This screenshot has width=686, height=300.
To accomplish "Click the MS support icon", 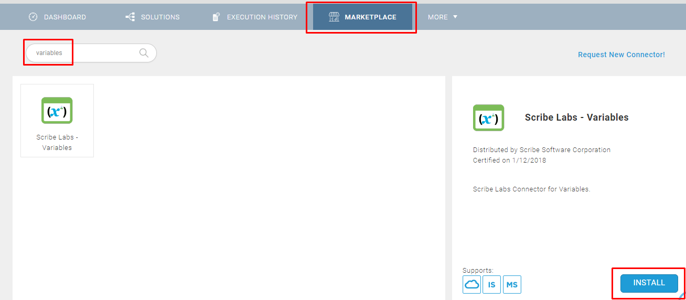I will [x=512, y=285].
